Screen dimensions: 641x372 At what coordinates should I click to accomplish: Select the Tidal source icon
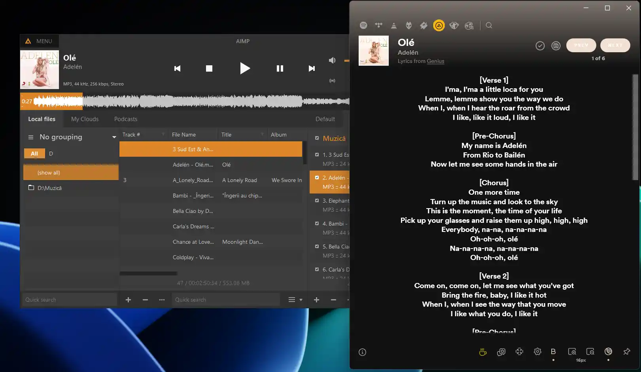[x=378, y=25]
